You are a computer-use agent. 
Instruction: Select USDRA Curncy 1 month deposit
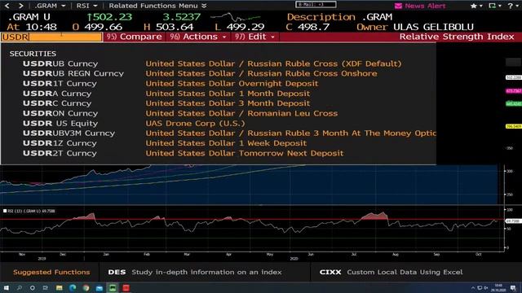point(219,94)
